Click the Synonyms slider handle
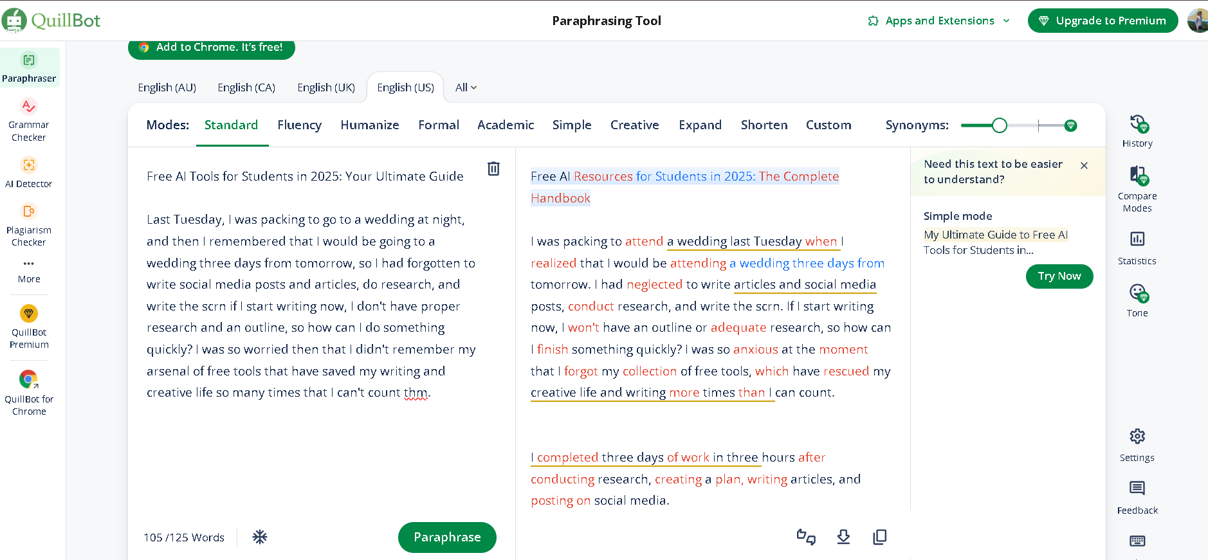 point(999,125)
